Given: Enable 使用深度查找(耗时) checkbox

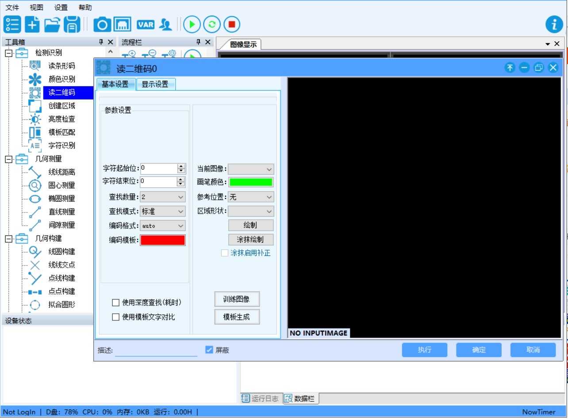Looking at the screenshot, I should tap(116, 303).
